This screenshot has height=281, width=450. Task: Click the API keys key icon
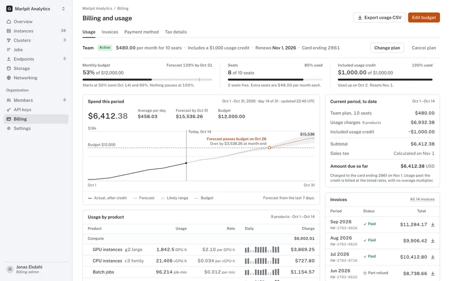click(8, 109)
